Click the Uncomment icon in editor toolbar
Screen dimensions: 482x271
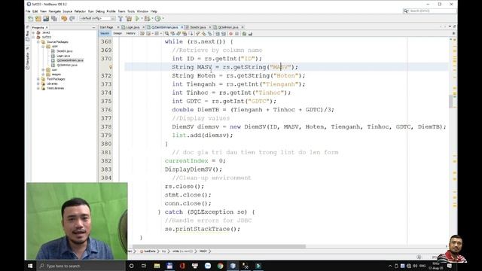coord(250,33)
